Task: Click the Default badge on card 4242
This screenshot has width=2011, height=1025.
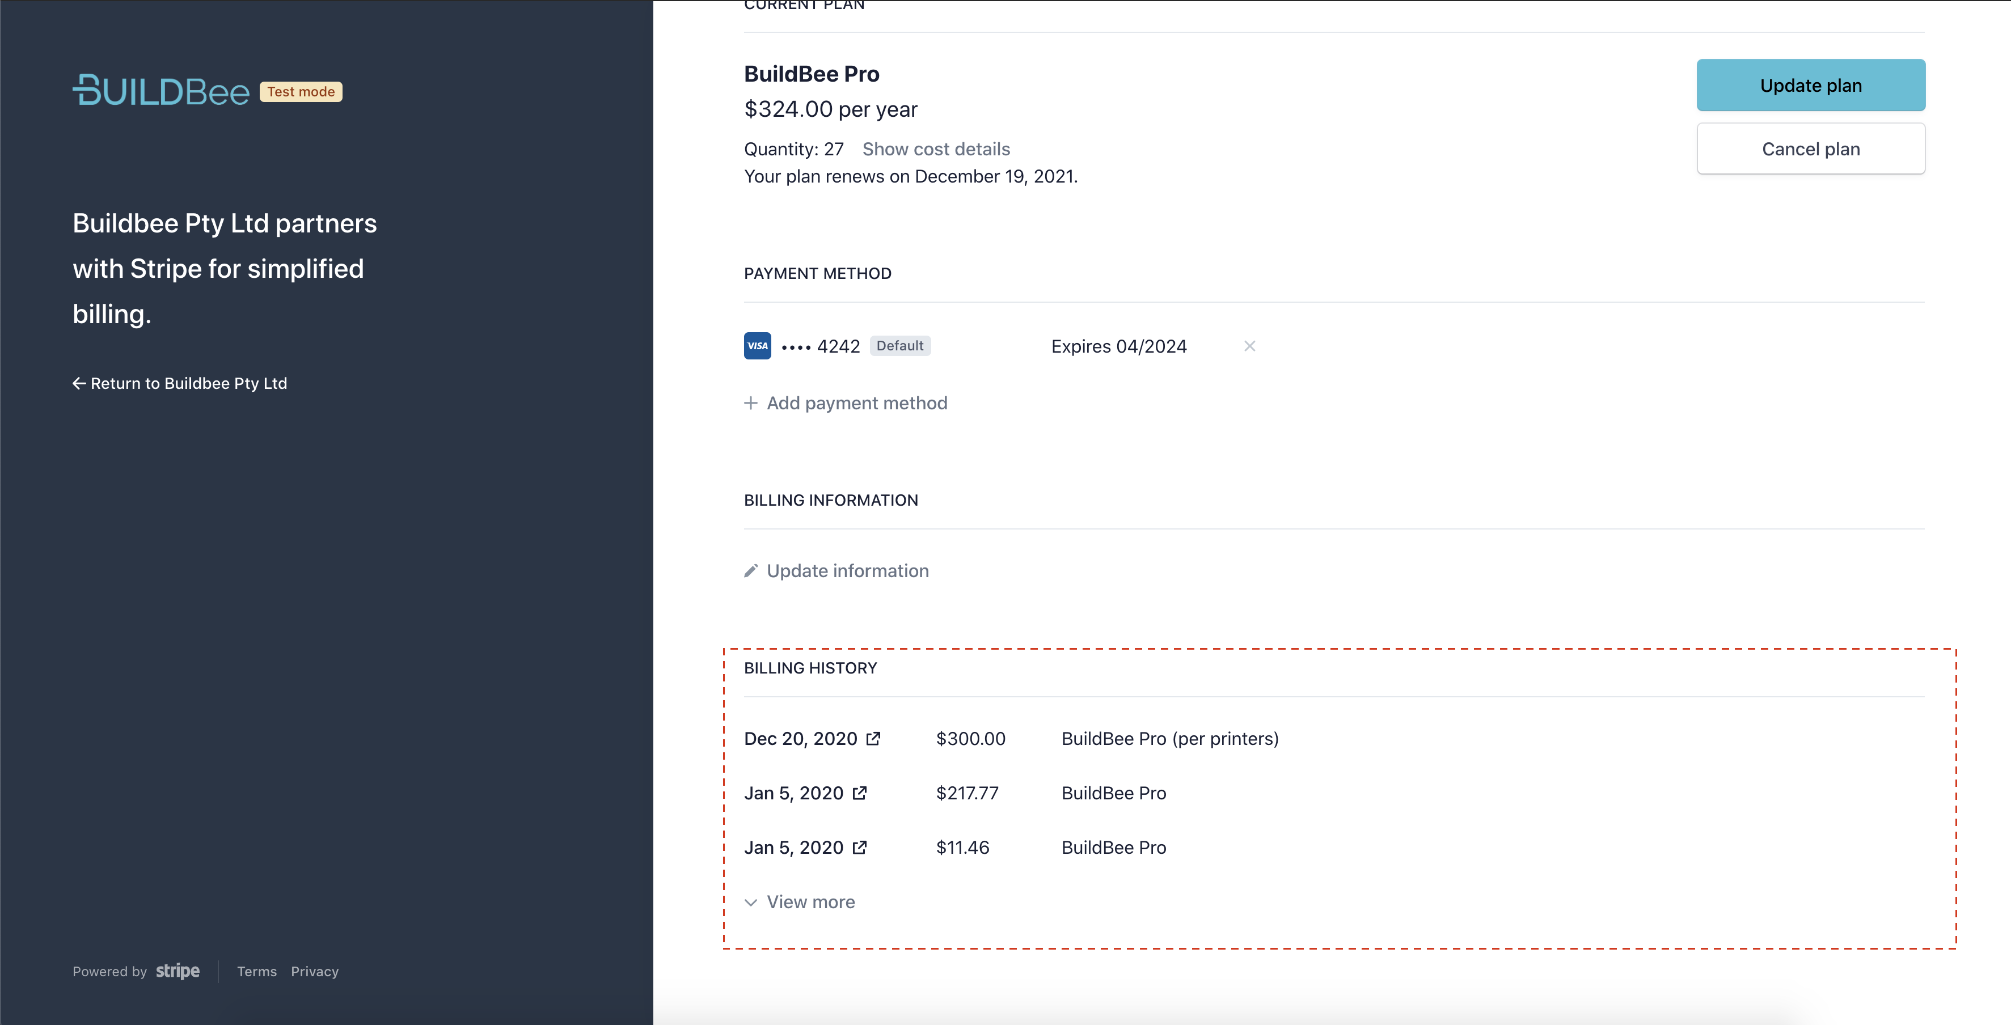Action: (x=899, y=346)
